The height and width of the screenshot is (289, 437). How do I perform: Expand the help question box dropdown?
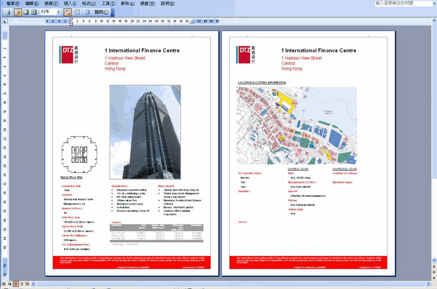[435, 3]
